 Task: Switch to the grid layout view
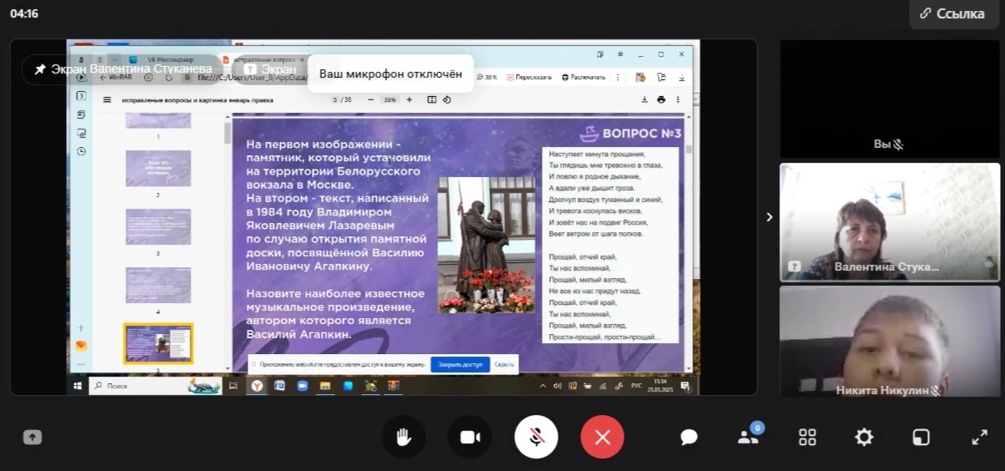pyautogui.click(x=807, y=437)
